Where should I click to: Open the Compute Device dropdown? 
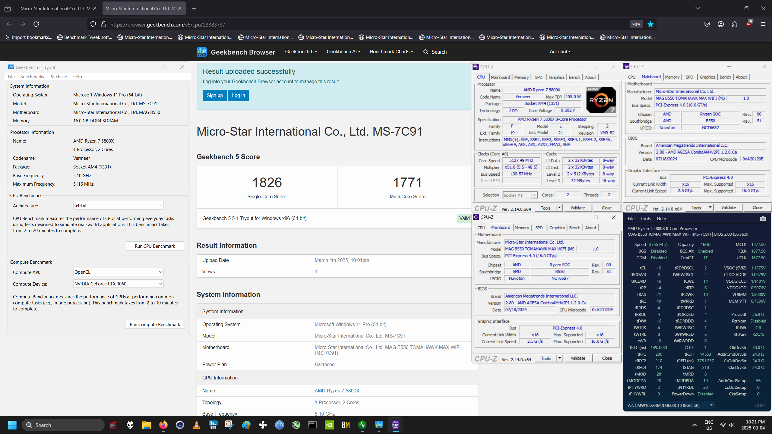[x=118, y=284]
